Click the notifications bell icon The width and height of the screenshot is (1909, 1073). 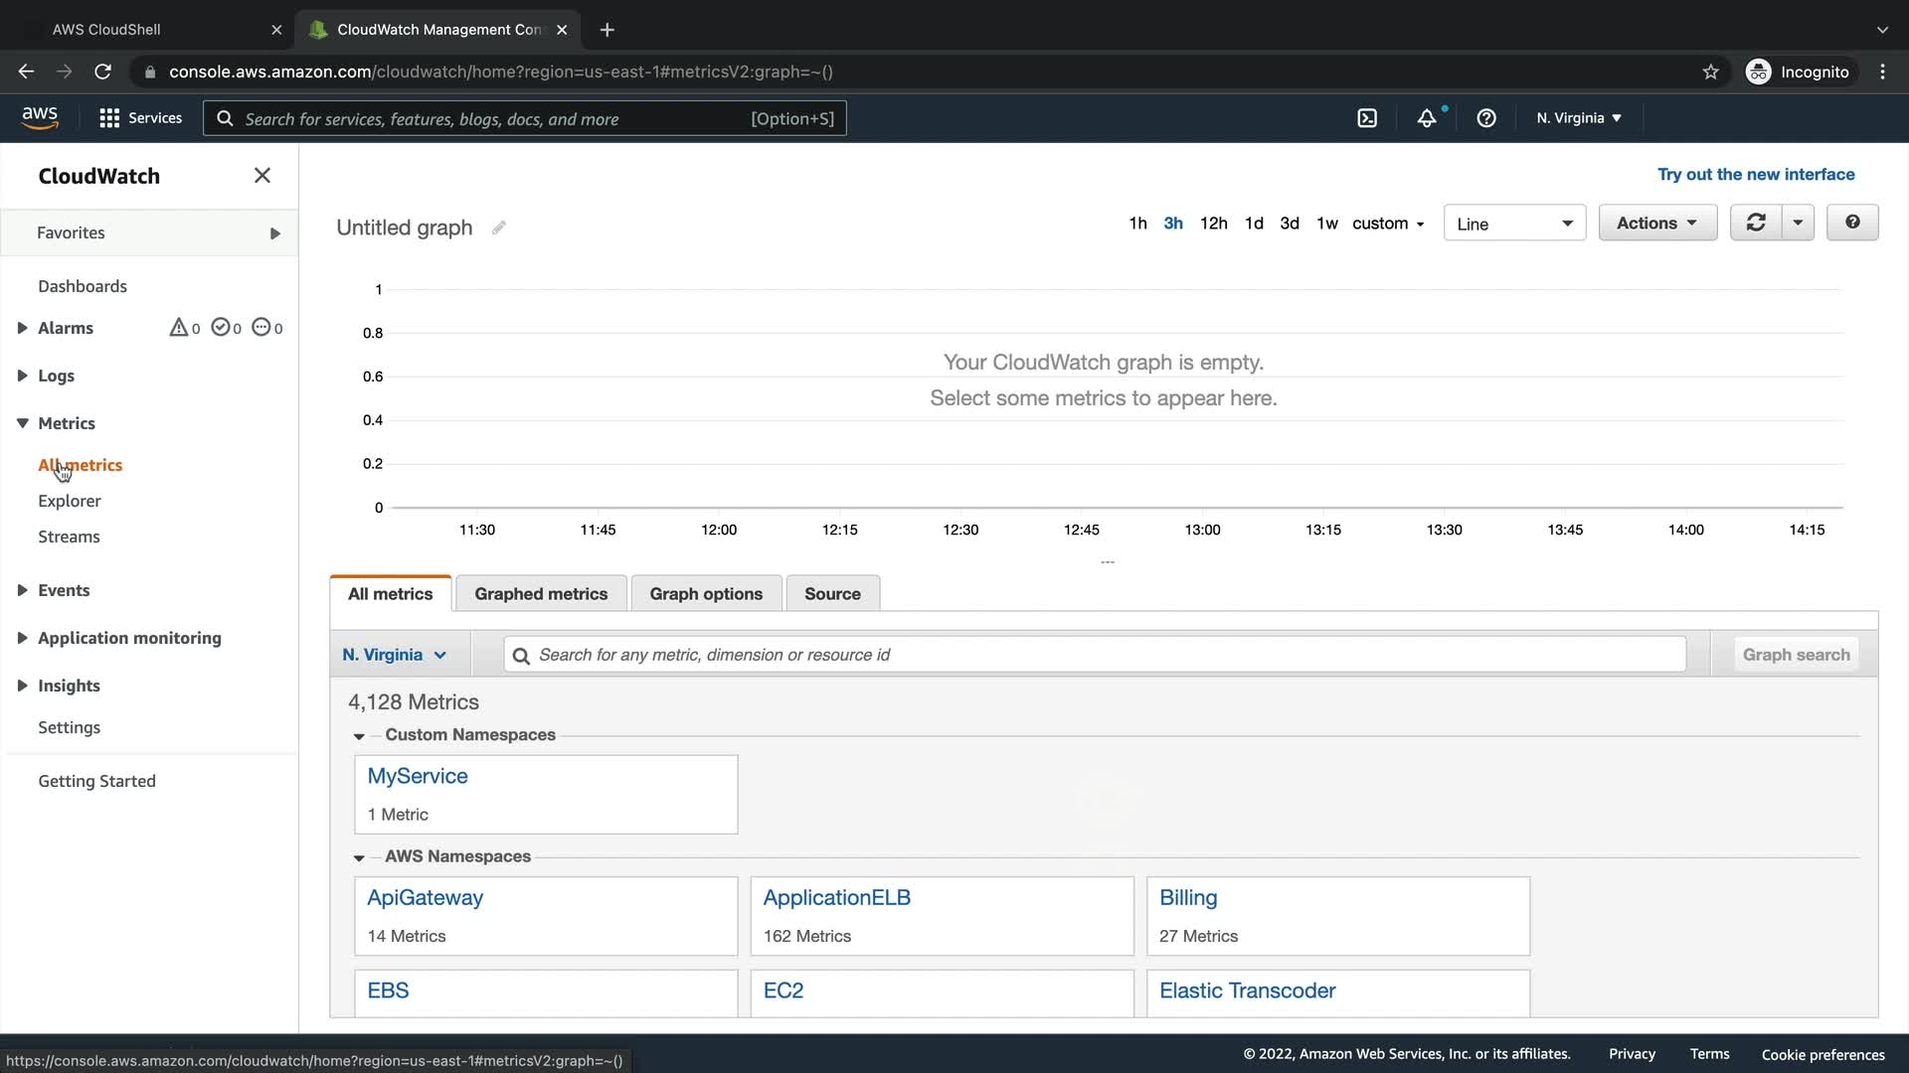pyautogui.click(x=1427, y=118)
